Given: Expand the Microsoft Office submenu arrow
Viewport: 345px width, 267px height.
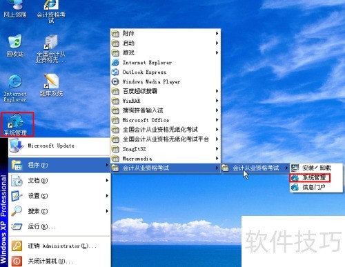Looking at the screenshot, I should tap(217, 120).
